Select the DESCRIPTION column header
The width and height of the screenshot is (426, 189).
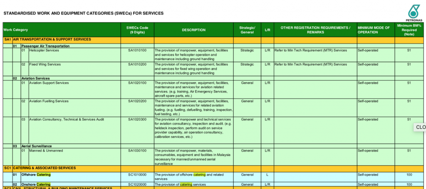point(193,30)
